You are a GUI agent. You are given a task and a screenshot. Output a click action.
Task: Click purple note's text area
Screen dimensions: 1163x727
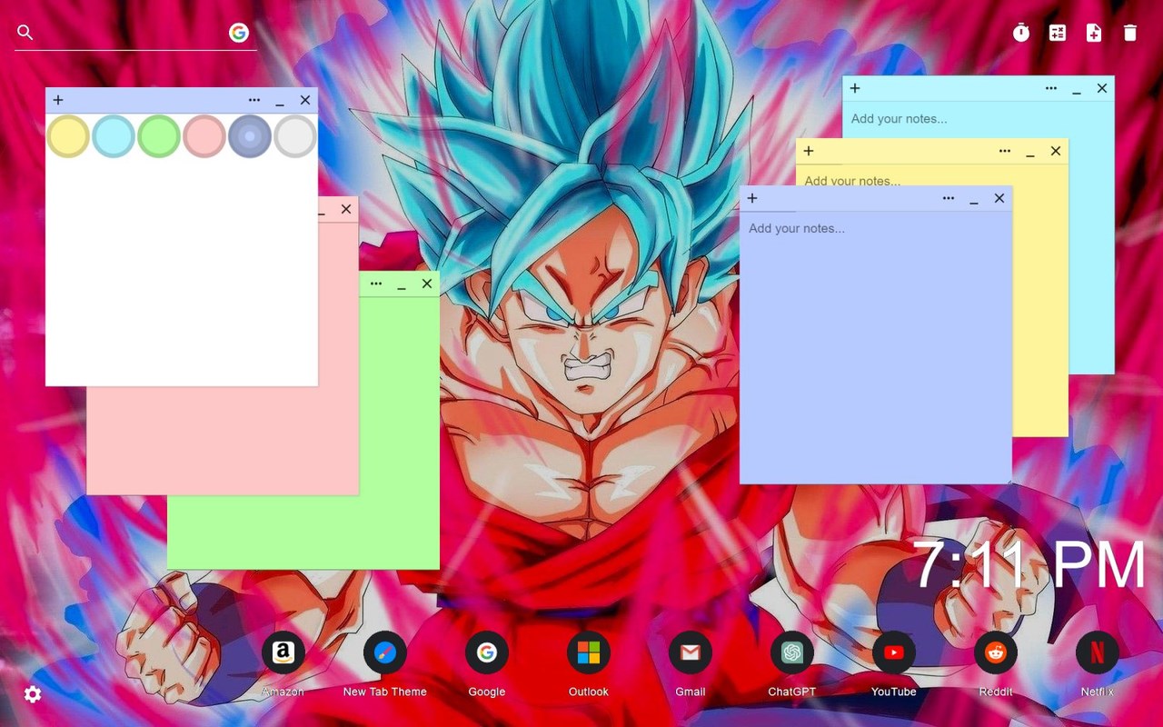(x=876, y=347)
